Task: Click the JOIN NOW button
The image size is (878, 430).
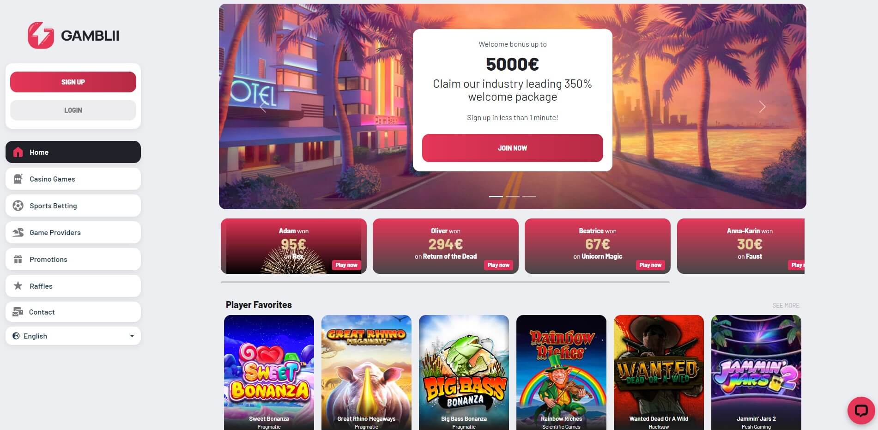Action: click(x=513, y=148)
